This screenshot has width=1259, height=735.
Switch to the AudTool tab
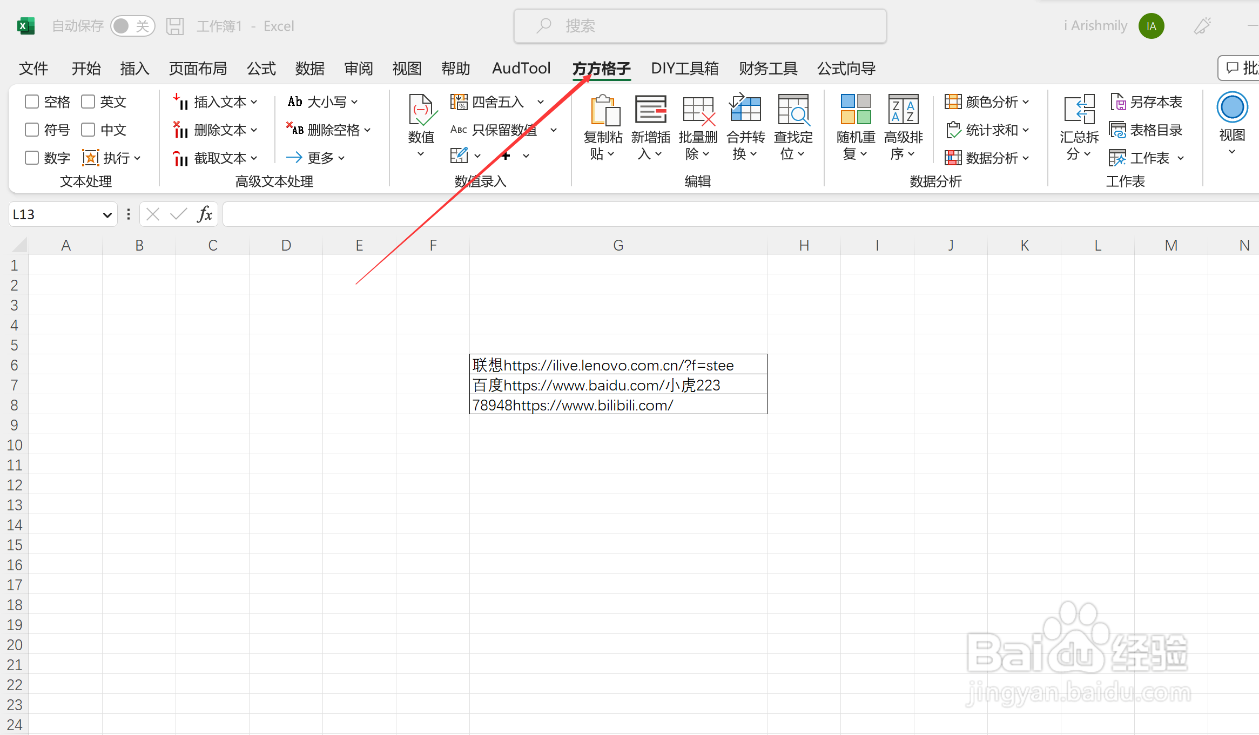point(521,69)
